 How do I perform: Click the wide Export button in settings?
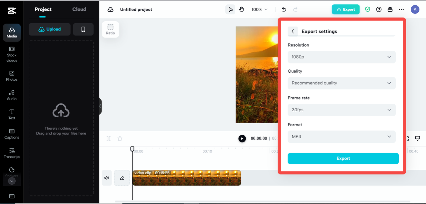click(343, 158)
